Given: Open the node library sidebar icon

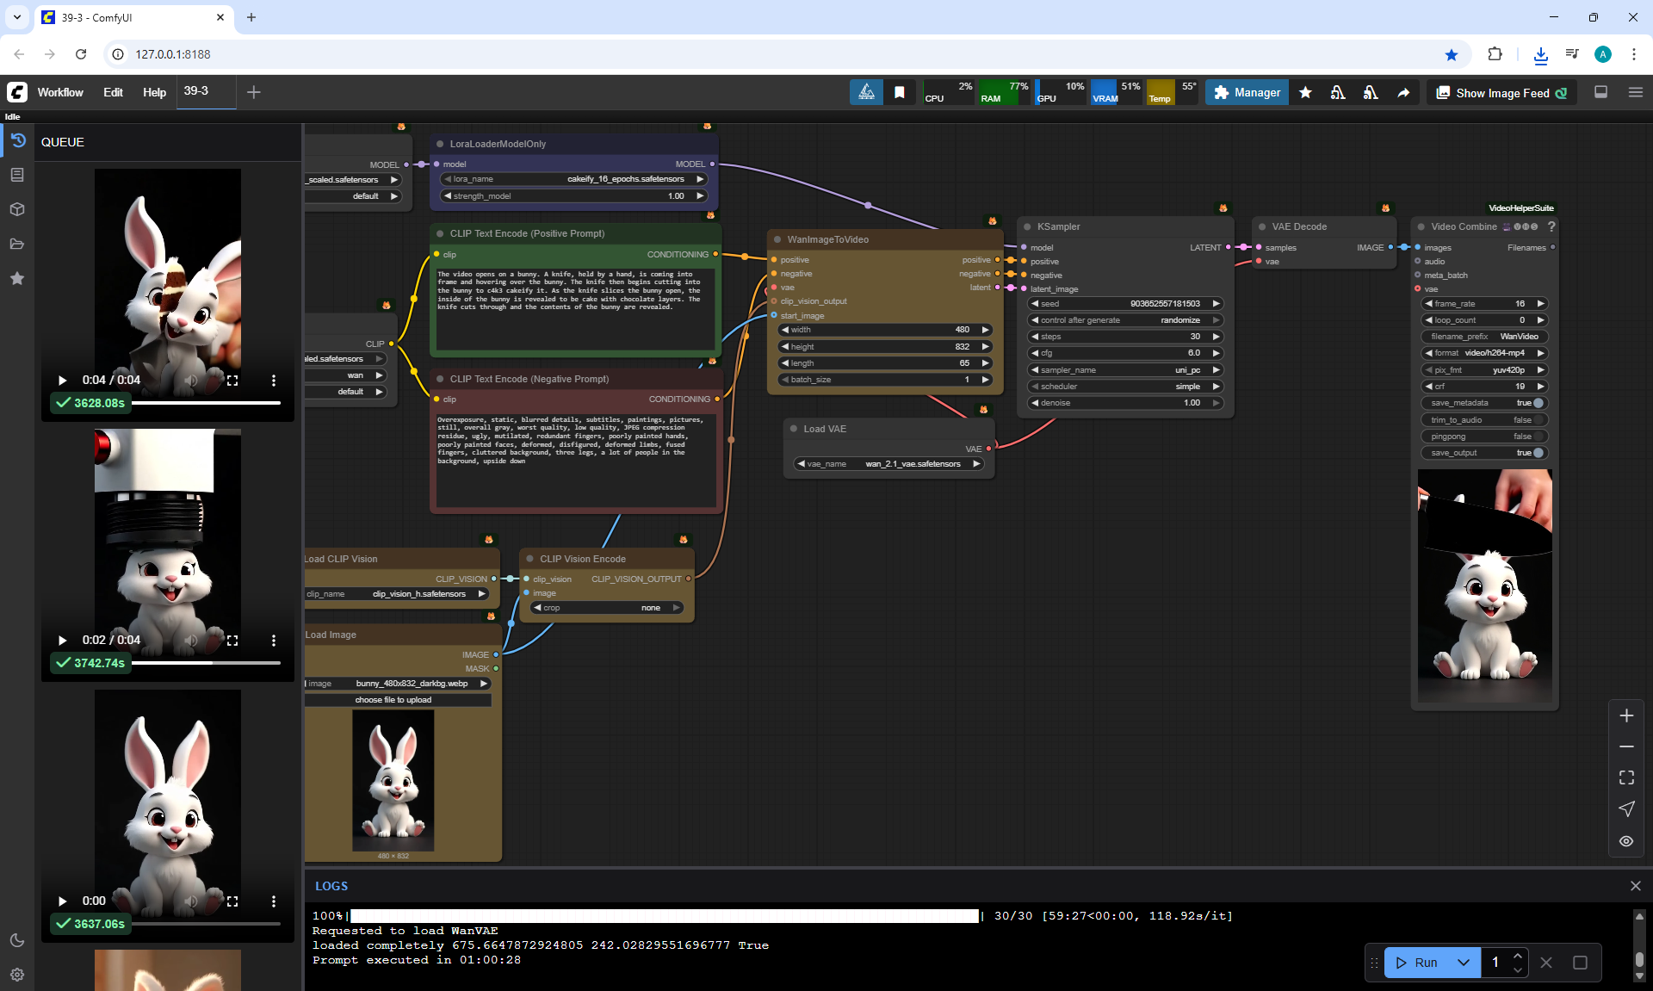Looking at the screenshot, I should (17, 175).
